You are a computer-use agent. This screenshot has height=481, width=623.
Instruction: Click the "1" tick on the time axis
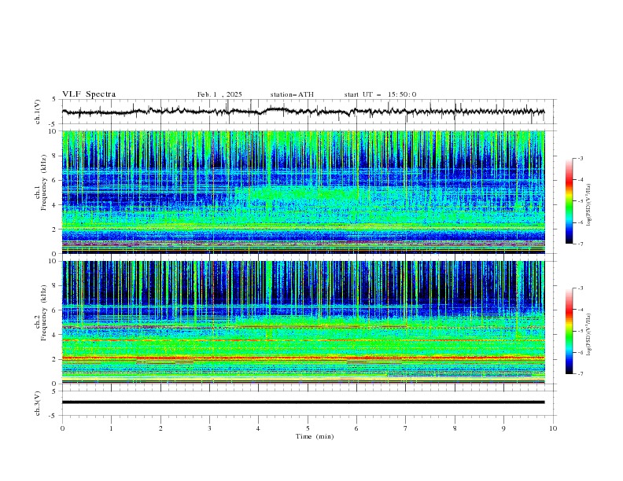coord(111,428)
